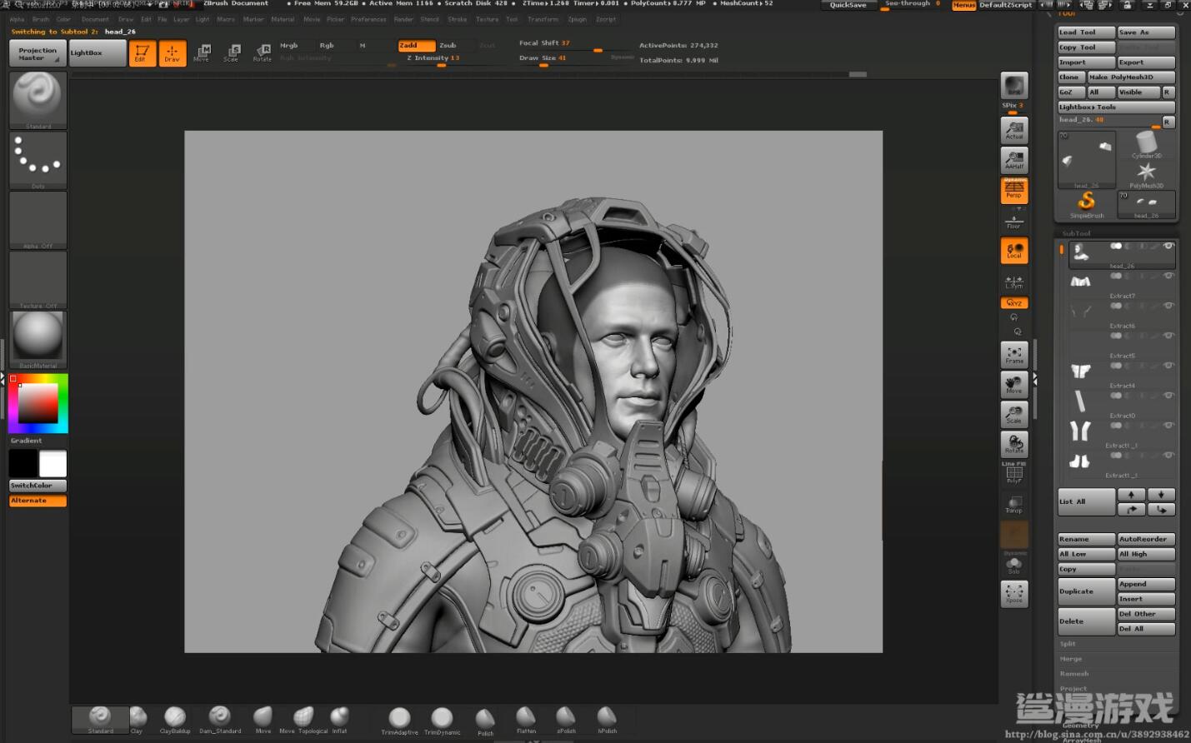
Task: Open the Zplugin menu
Action: 578,19
